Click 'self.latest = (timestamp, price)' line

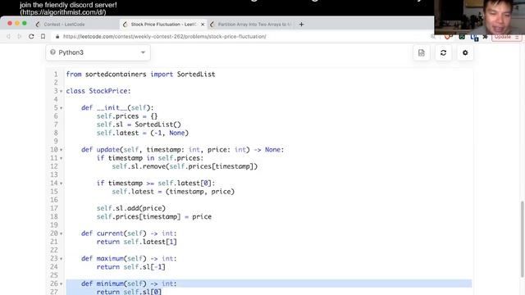[x=173, y=191]
